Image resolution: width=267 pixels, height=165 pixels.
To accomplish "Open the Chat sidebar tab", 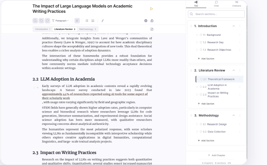I will pyautogui.click(x=216, y=4).
